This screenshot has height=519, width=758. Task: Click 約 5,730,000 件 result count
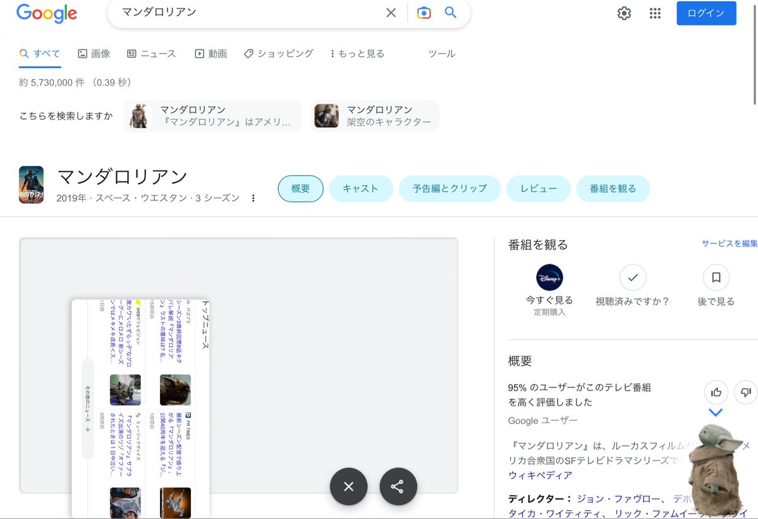click(75, 83)
